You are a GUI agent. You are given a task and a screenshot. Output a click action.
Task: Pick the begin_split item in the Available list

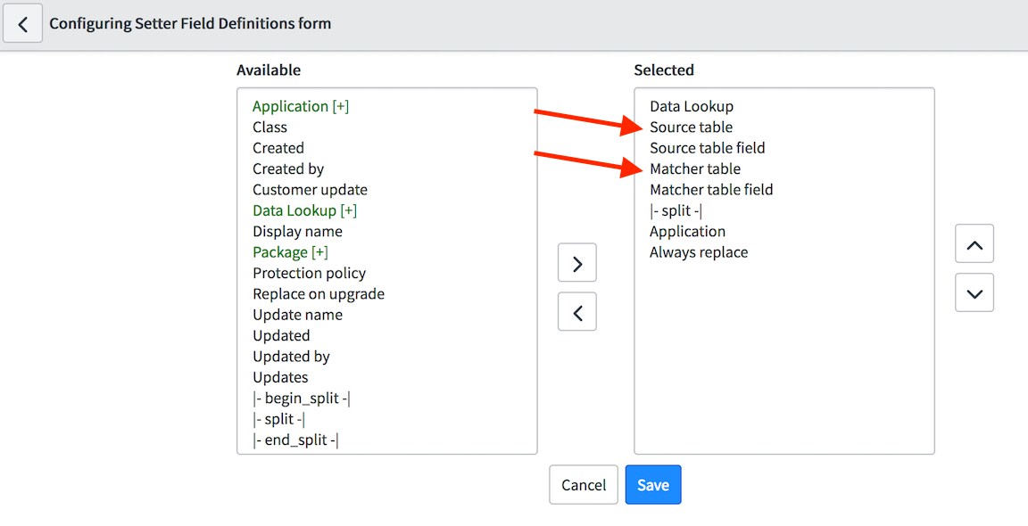click(302, 399)
